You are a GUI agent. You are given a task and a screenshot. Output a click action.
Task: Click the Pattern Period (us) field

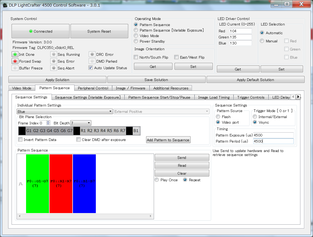point(274,141)
